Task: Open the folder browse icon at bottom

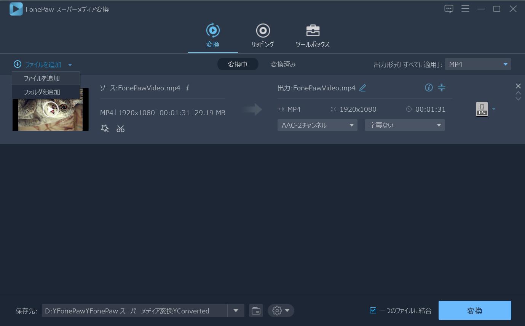Action: click(x=256, y=311)
